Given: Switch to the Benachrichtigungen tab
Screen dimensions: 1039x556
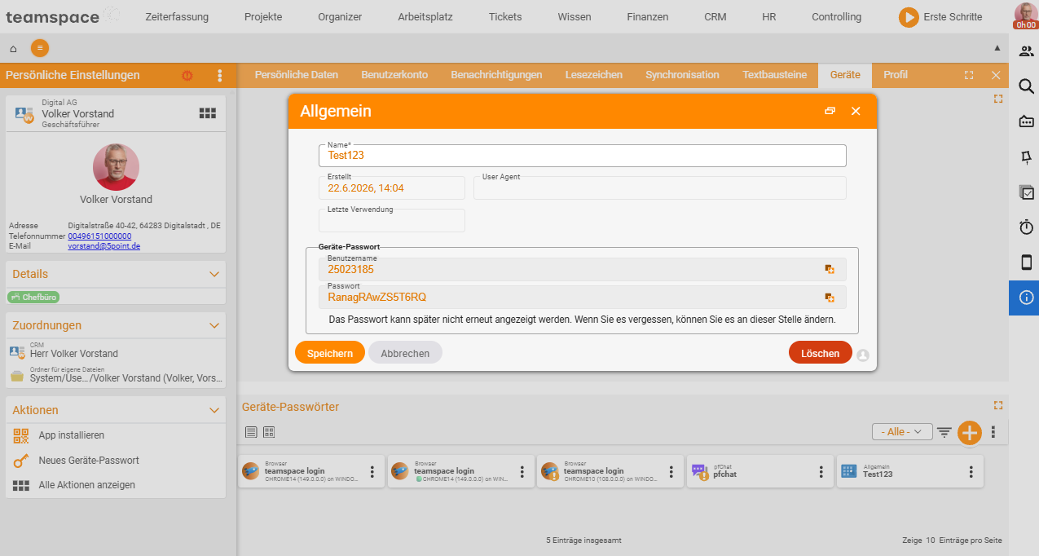Looking at the screenshot, I should [496, 75].
